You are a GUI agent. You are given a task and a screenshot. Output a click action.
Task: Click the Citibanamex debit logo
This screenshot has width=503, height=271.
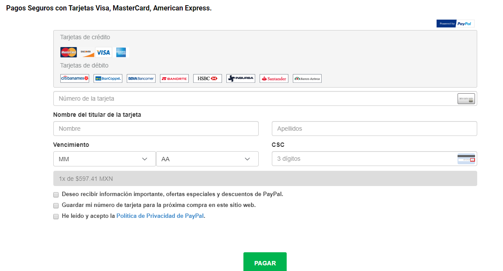(x=75, y=78)
